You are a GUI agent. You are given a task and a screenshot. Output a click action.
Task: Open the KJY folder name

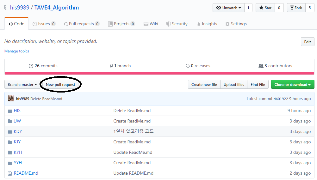(17, 142)
